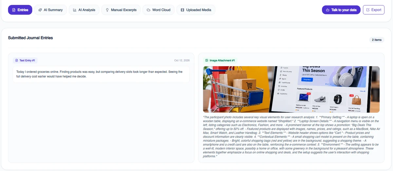Open the Uploaded Media tab
The width and height of the screenshot is (393, 171).
(196, 10)
